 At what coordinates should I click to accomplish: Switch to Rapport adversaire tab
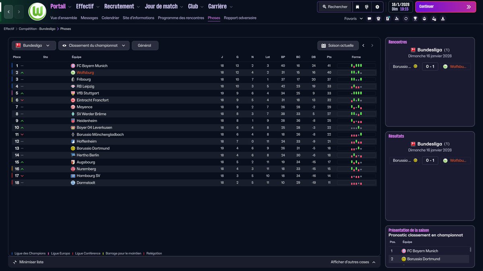click(240, 18)
